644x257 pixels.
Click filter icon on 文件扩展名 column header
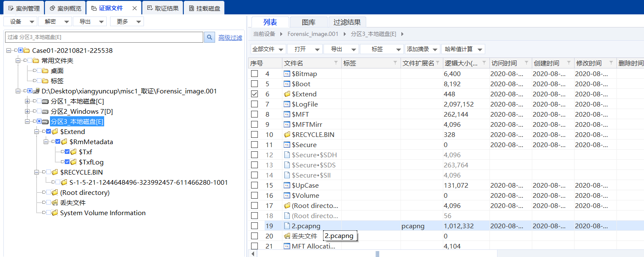[438, 63]
